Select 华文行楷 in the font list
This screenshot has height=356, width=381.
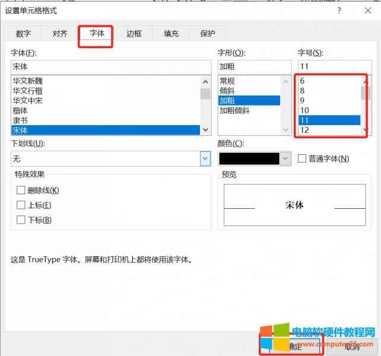pyautogui.click(x=106, y=91)
